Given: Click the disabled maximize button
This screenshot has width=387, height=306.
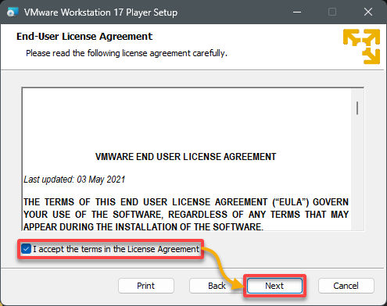Looking at the screenshot, I should click(332, 12).
